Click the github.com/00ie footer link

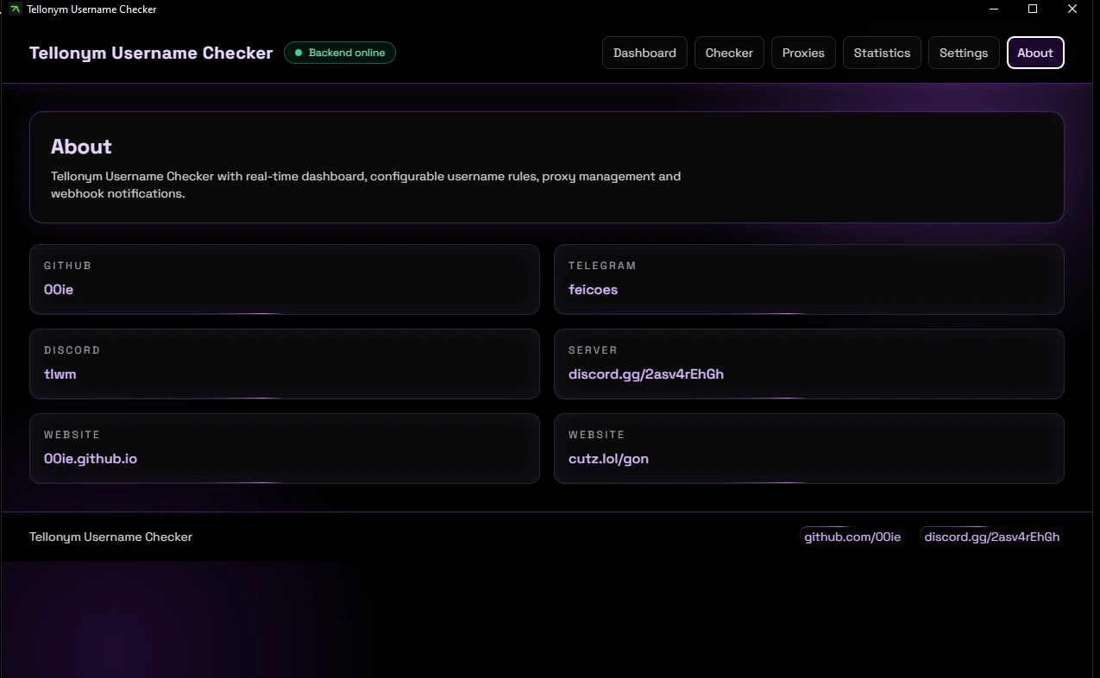(x=852, y=537)
